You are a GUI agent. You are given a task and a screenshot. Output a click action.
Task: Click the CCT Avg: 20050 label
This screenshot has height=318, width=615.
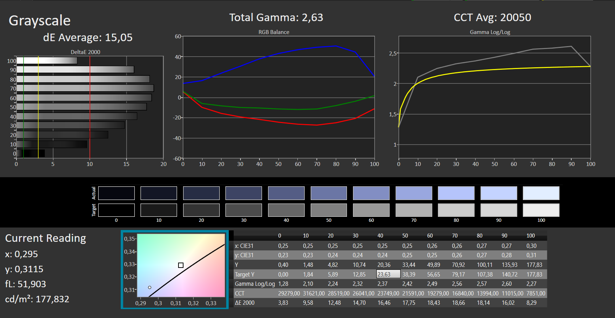(492, 18)
